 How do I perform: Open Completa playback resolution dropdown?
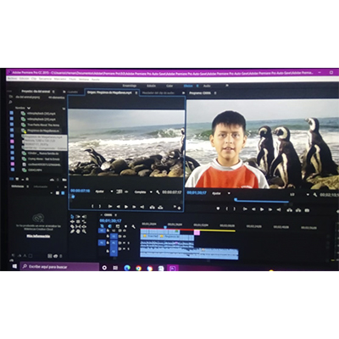point(143,192)
